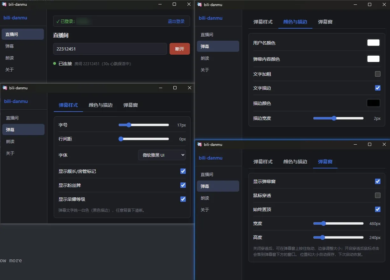This screenshot has height=280, width=390.
Task: Open 弹幕样式 tab in the window with 用户名颜色
Action: coord(263,22)
